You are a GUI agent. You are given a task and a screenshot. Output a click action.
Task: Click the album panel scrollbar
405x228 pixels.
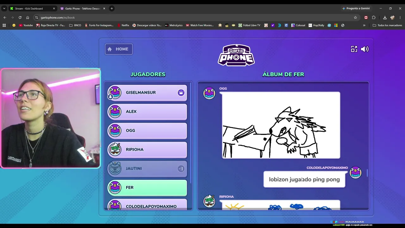pos(367,173)
